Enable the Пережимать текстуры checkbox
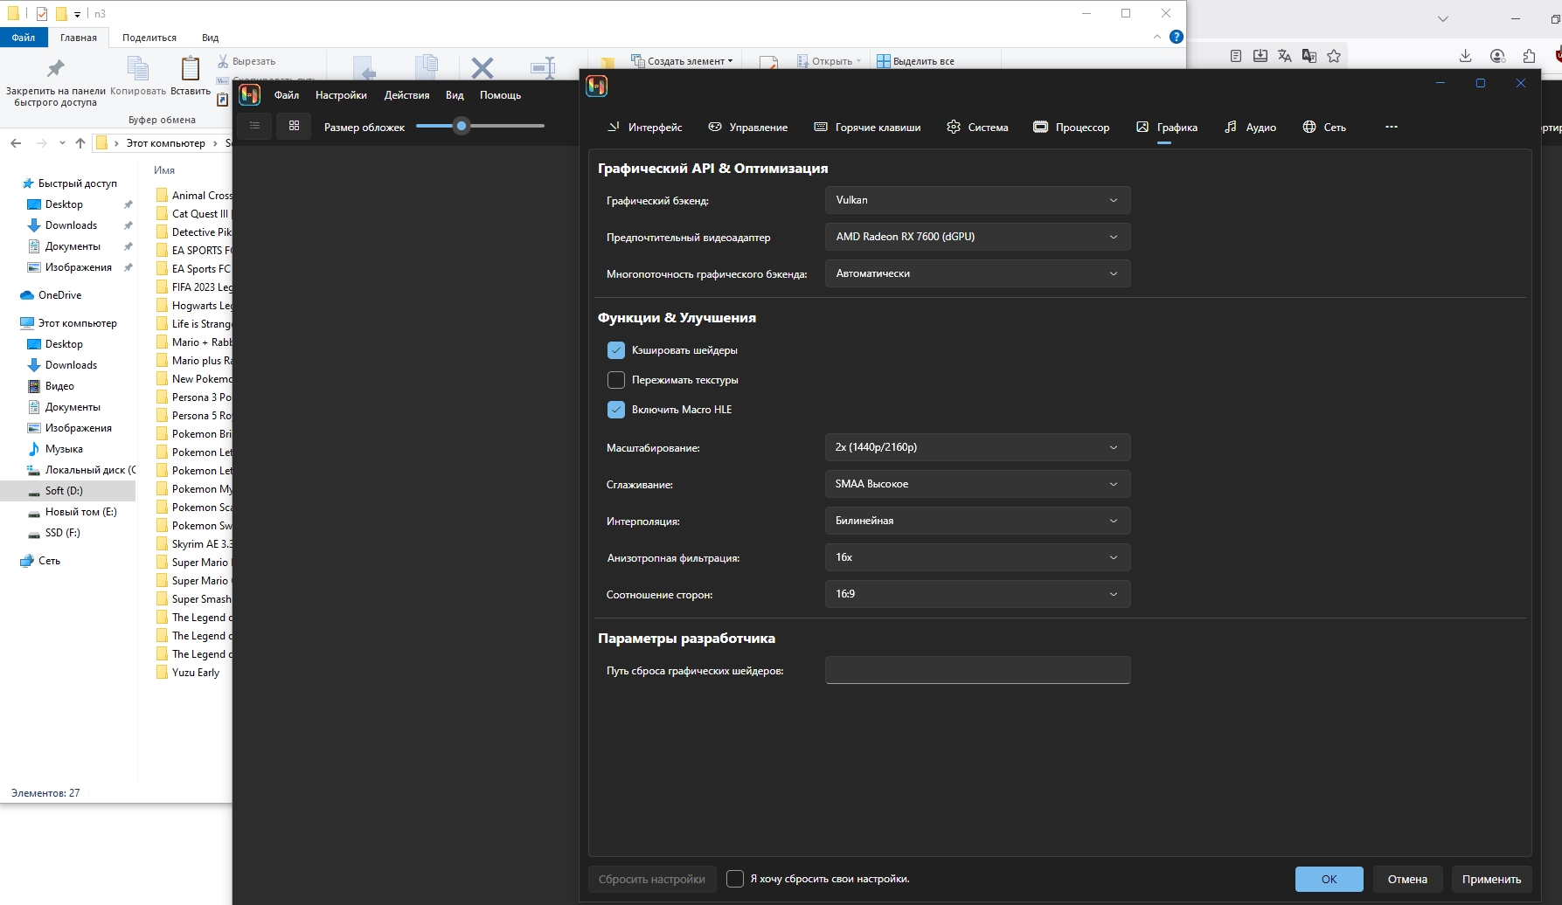The width and height of the screenshot is (1562, 905). click(x=616, y=380)
